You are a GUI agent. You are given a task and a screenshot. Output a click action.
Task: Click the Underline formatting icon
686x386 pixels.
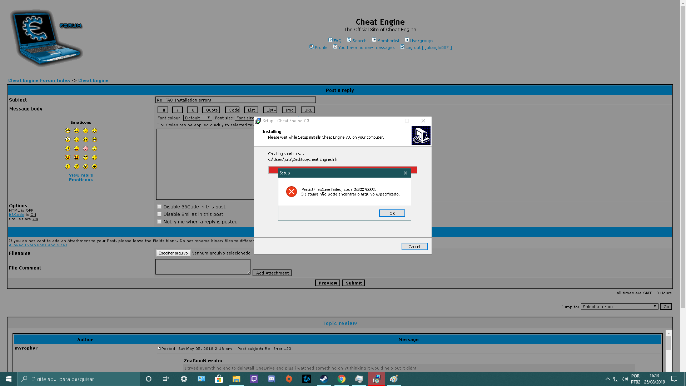click(192, 110)
